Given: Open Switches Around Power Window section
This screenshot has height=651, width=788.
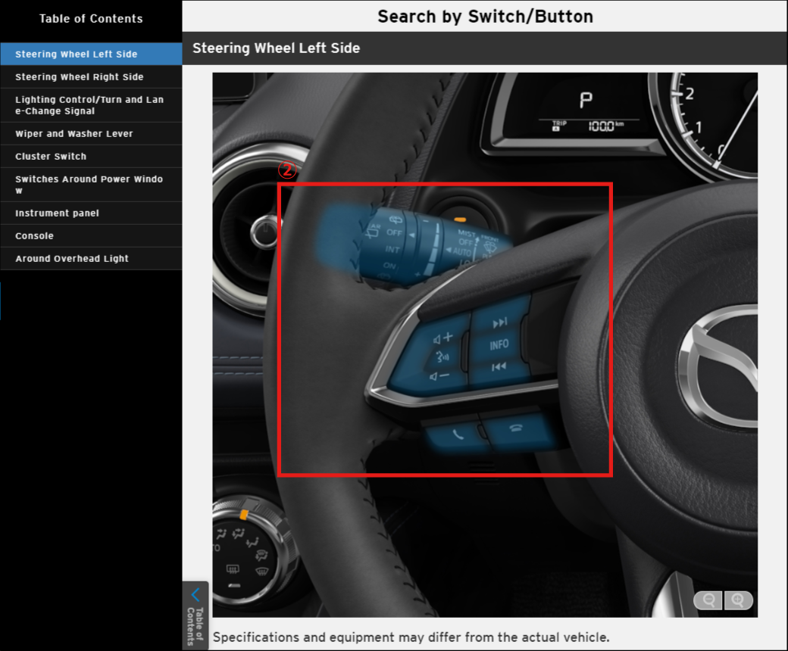Looking at the screenshot, I should (89, 185).
